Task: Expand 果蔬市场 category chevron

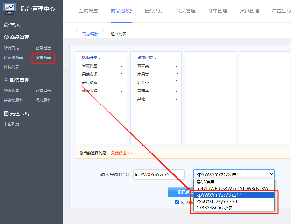Action: 121,74
